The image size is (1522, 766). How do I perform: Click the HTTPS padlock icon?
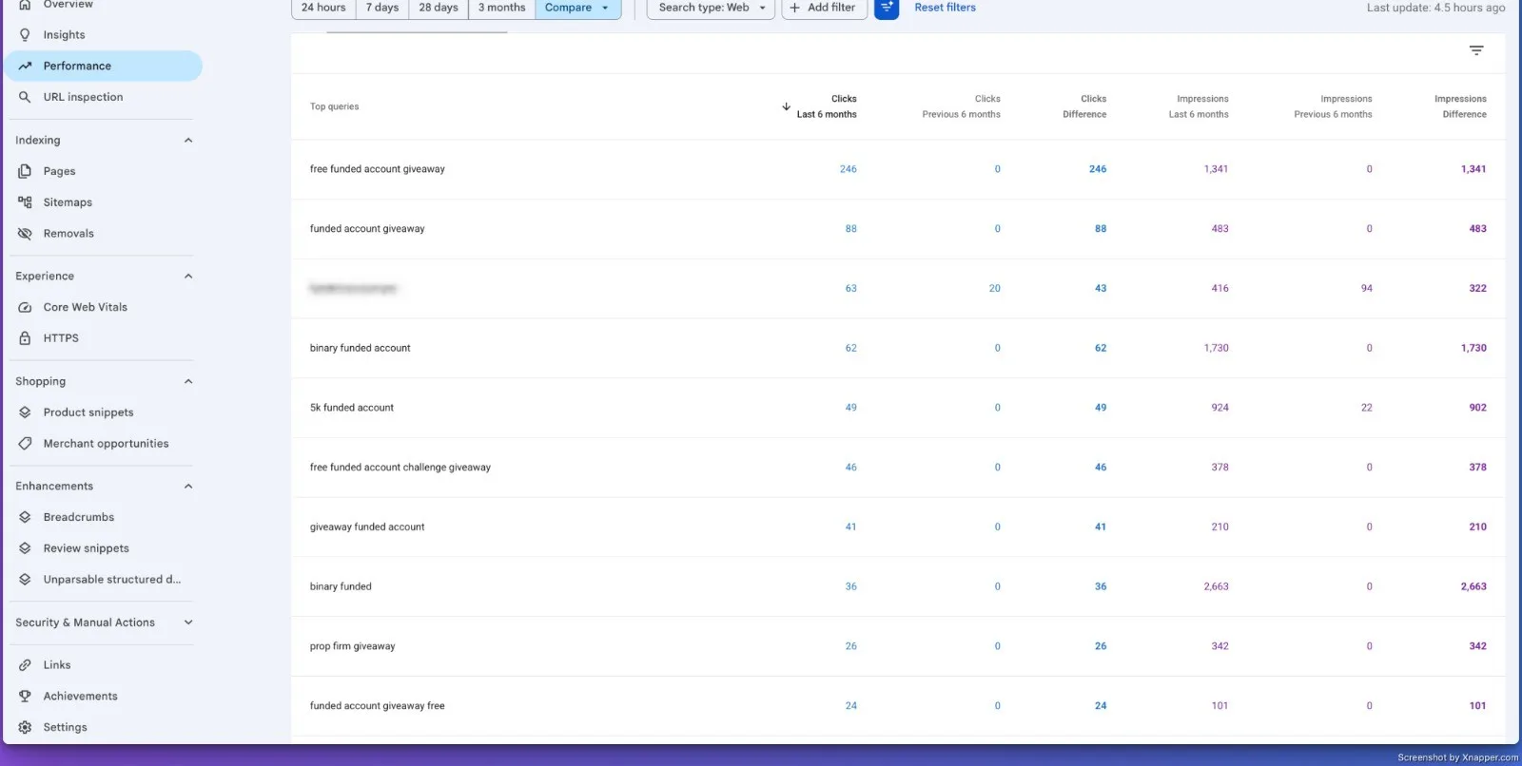(x=25, y=338)
